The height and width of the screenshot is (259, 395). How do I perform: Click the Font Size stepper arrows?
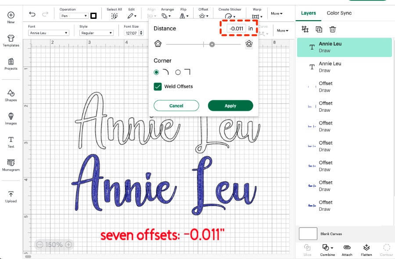tap(141, 33)
